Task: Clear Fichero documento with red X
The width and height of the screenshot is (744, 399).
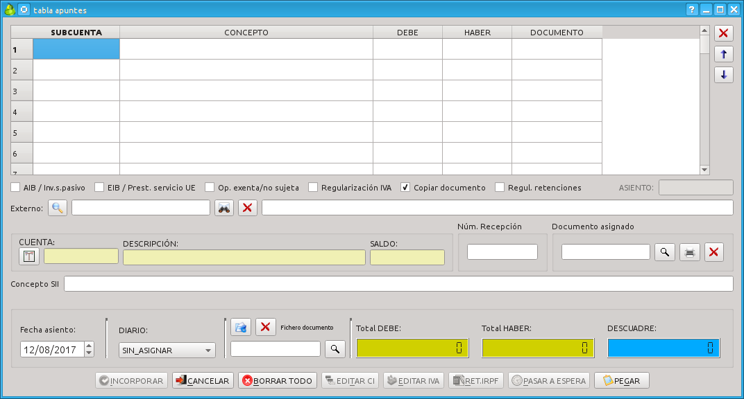Action: coord(266,327)
